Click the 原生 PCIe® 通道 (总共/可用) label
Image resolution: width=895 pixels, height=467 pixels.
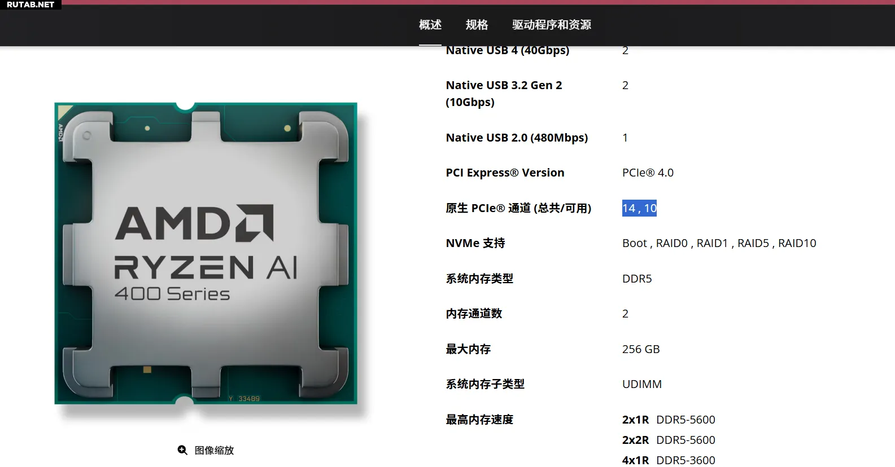pos(518,208)
